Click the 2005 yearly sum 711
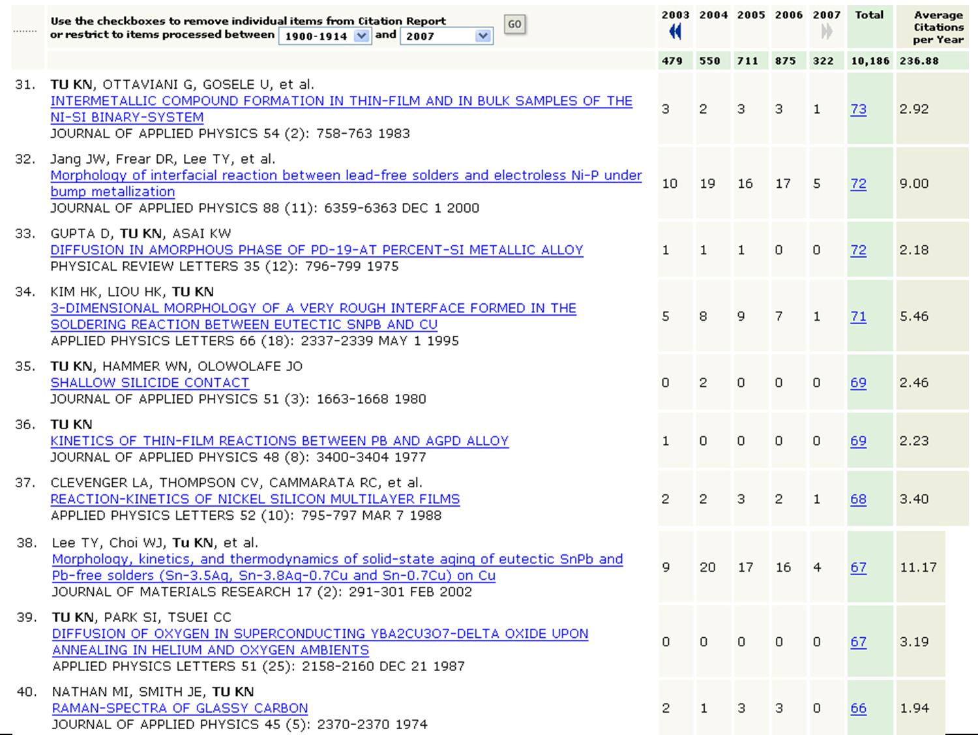This screenshot has height=735, width=978. (x=748, y=61)
